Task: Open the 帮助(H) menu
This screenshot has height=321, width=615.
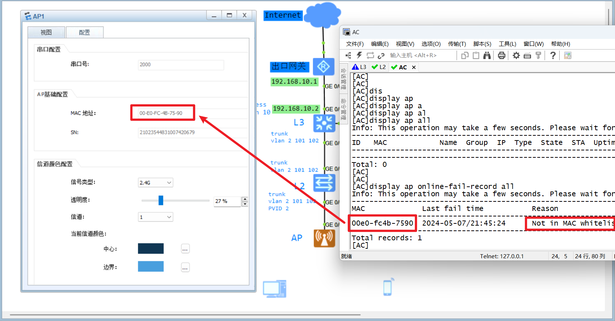Action: pos(560,44)
